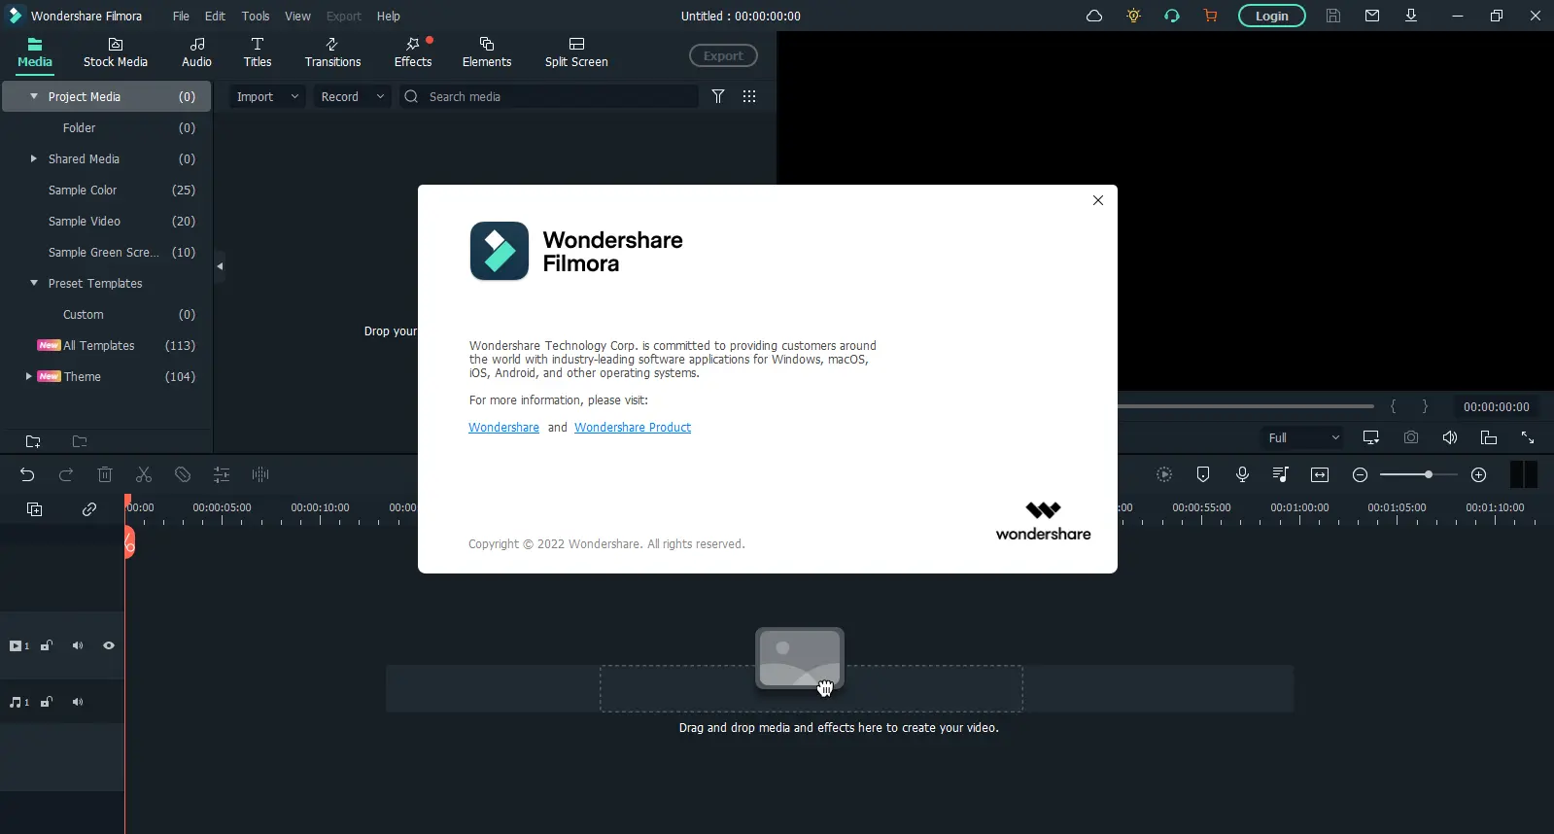The height and width of the screenshot is (834, 1554).
Task: Click the zoom out minus circle in timeline
Action: click(1361, 474)
